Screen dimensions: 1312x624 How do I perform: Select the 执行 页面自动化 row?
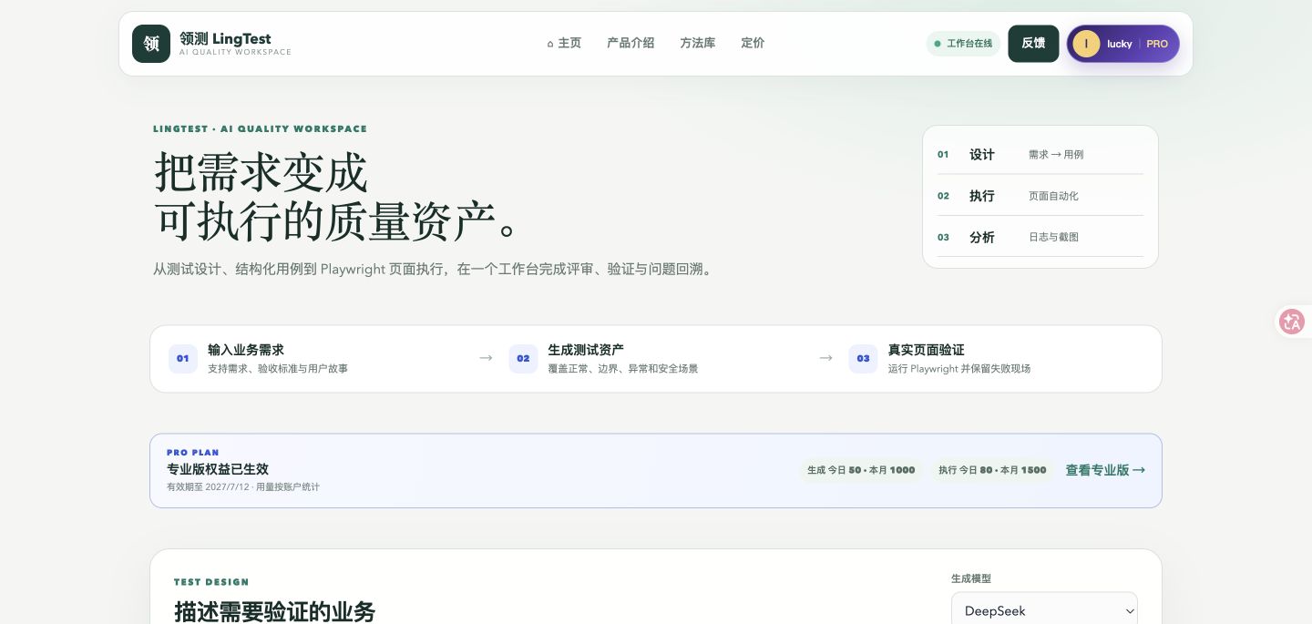point(1040,196)
